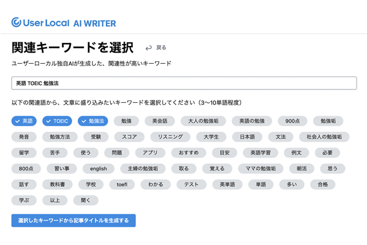Pick the 800点 keyword chip
The width and height of the screenshot is (367, 245).
coord(26,168)
